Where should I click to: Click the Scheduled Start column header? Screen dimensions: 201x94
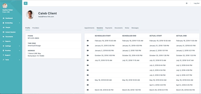pyautogui.click(x=103, y=36)
